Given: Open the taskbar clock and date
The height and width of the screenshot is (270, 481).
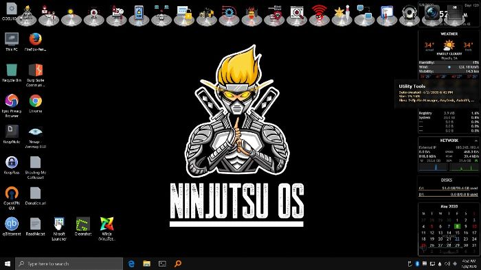Looking at the screenshot, I should pos(469,264).
